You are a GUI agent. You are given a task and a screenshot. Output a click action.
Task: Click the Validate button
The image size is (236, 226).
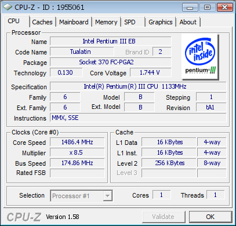tap(164, 217)
